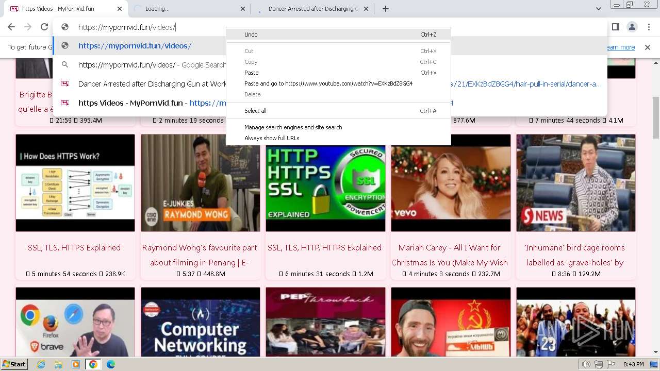Open 'SSL, TLS, HTTP, HTTPS Explained' title link
Image resolution: width=660 pixels, height=371 pixels.
pos(325,248)
